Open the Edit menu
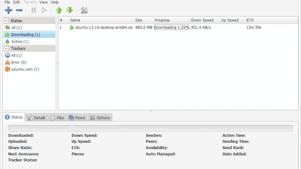Viewport: 301px width, 169px height. pos(16,2)
